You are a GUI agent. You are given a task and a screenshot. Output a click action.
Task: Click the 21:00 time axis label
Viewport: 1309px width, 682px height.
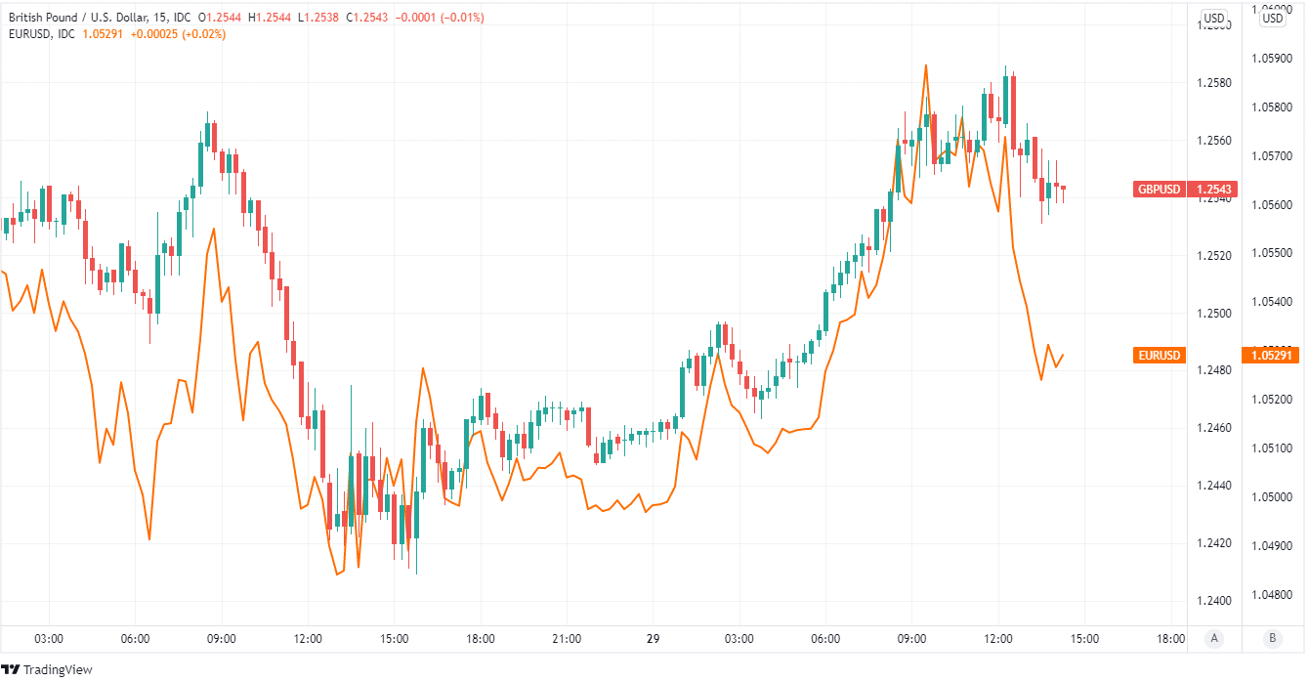567,639
